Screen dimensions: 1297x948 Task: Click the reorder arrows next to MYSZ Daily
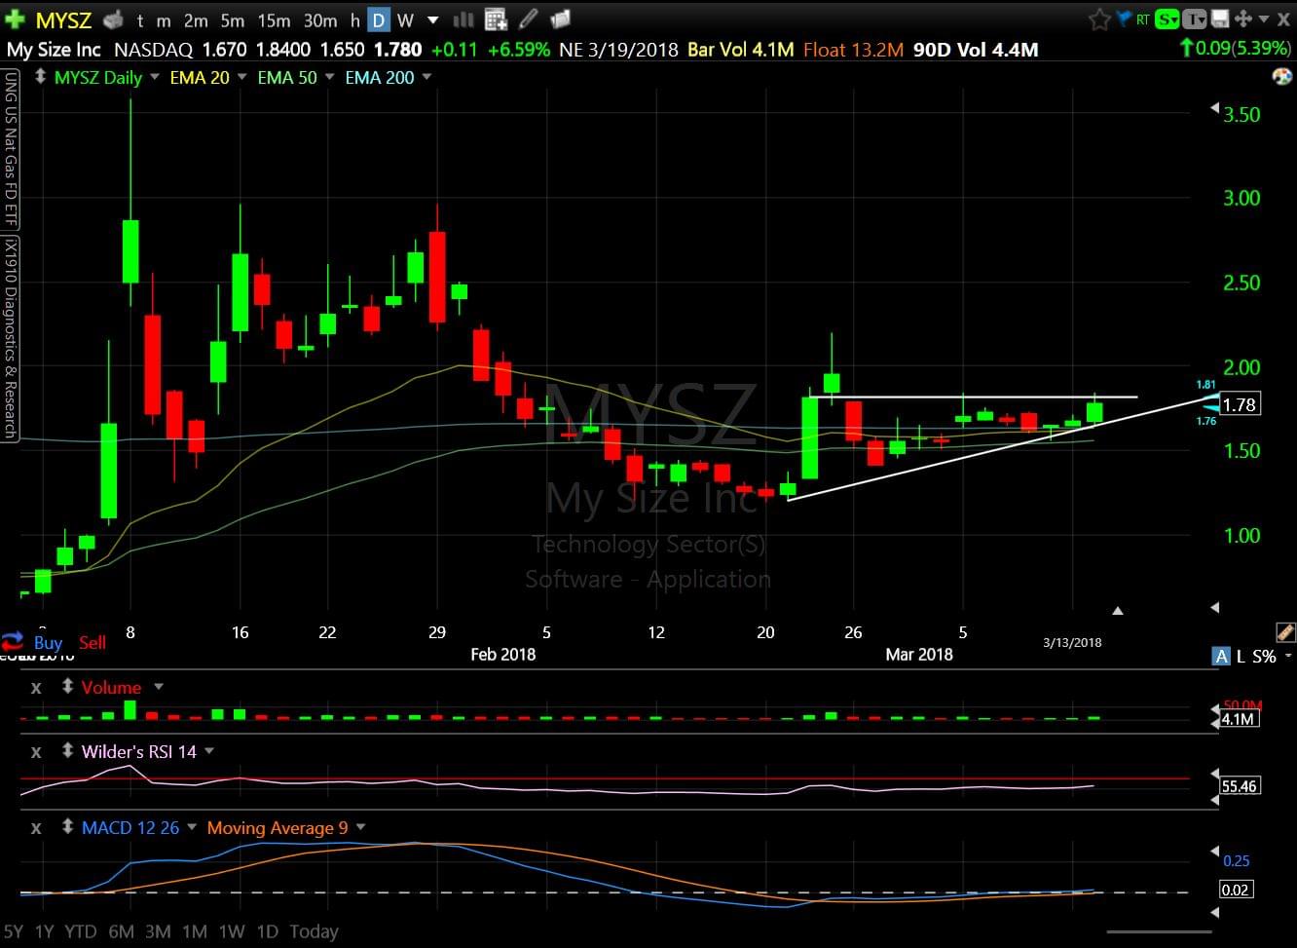pyautogui.click(x=40, y=76)
